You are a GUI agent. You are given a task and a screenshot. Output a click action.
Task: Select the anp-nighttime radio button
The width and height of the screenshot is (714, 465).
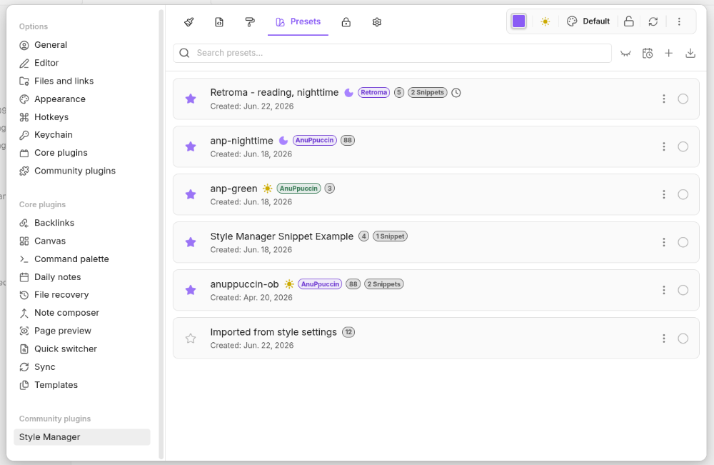(x=683, y=146)
